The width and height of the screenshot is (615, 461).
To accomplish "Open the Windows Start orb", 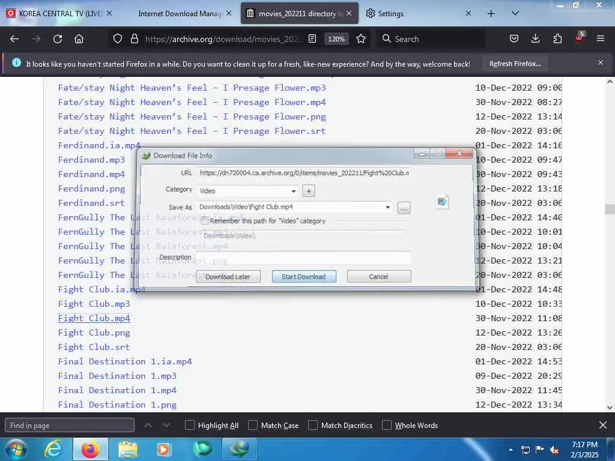I will [x=16, y=449].
